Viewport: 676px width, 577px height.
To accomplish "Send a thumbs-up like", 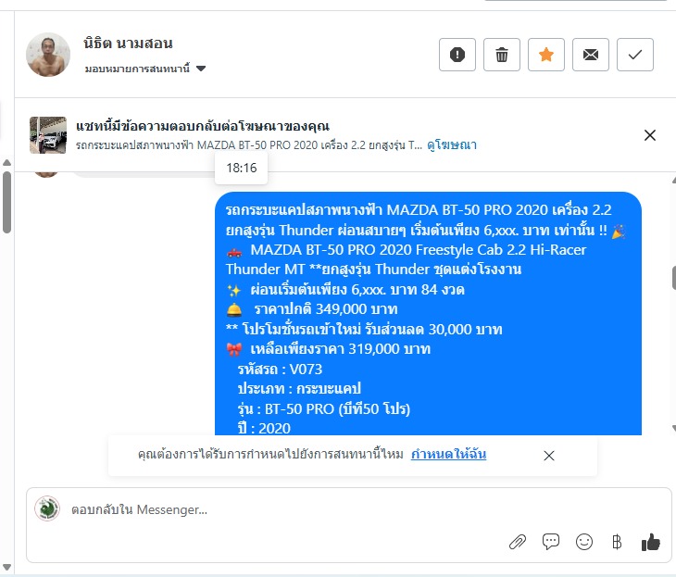I will tap(651, 542).
